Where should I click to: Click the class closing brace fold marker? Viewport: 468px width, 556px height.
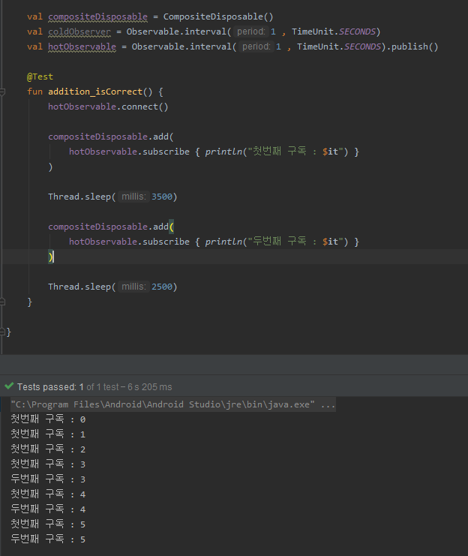point(2,332)
